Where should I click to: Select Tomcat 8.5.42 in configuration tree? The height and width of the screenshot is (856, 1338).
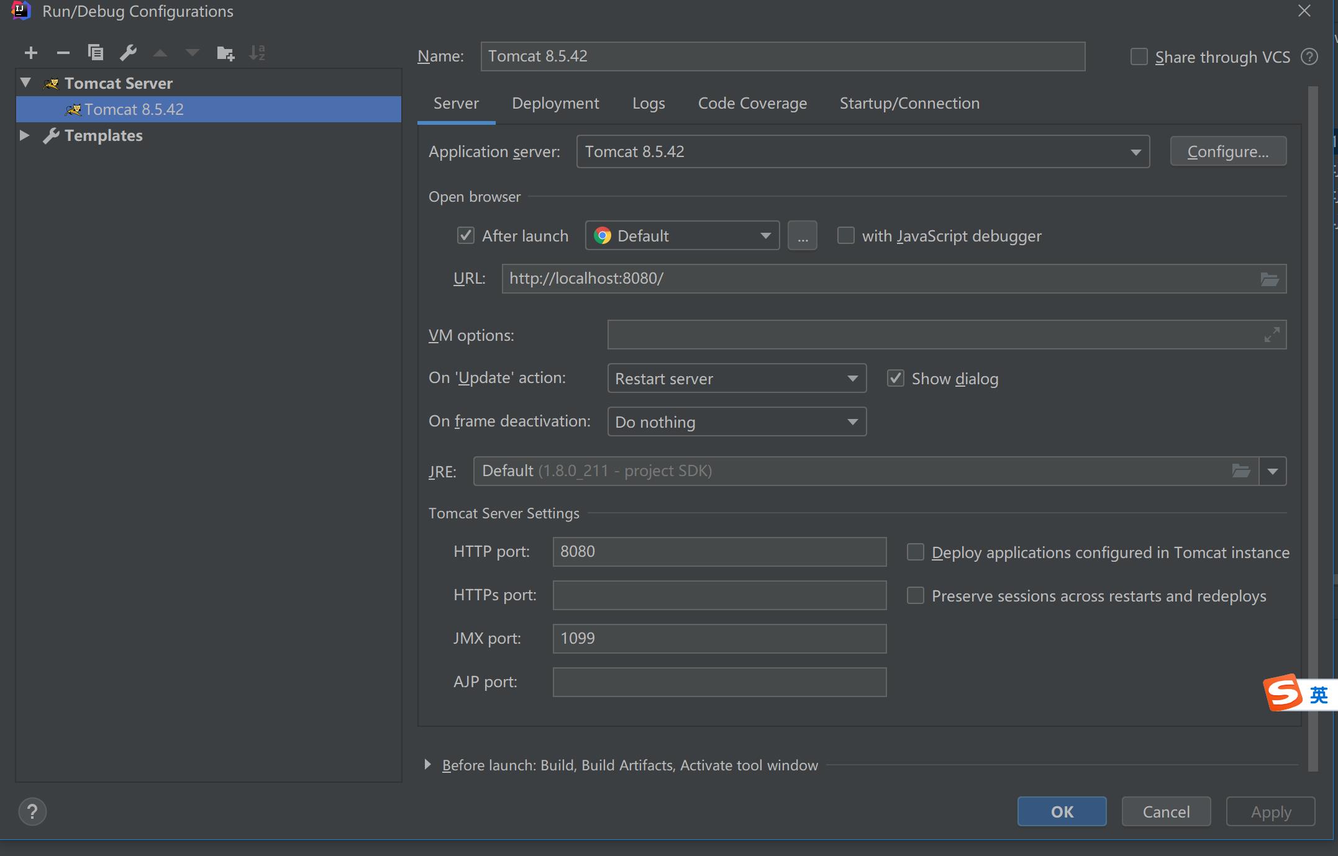209,109
